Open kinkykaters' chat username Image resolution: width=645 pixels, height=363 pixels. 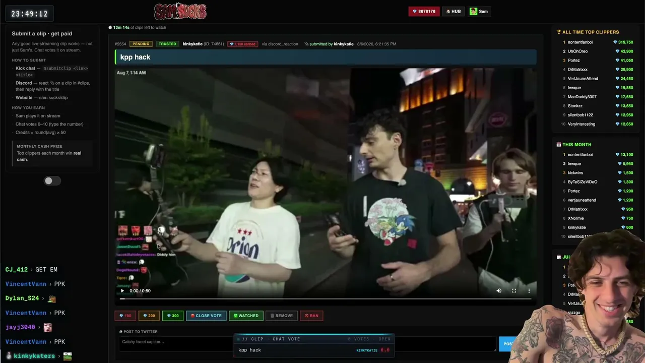tap(34, 356)
